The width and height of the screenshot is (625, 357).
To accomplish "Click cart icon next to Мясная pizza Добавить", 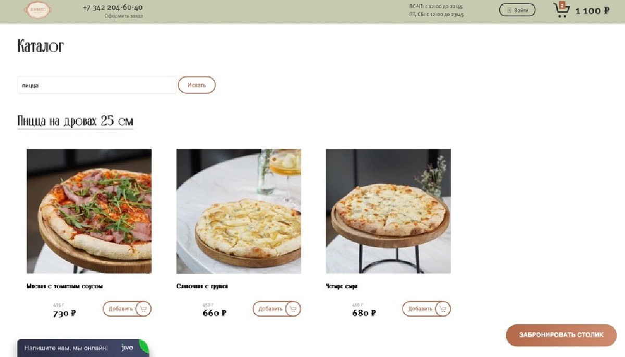I will coord(144,309).
